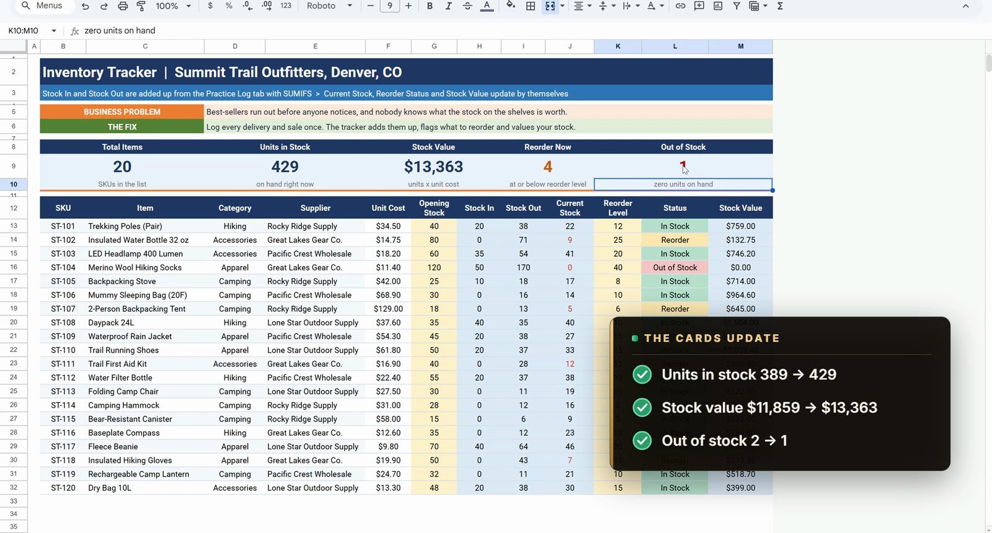Open horizontal align dropdown
Viewport: 992px width, 533px height.
point(582,6)
